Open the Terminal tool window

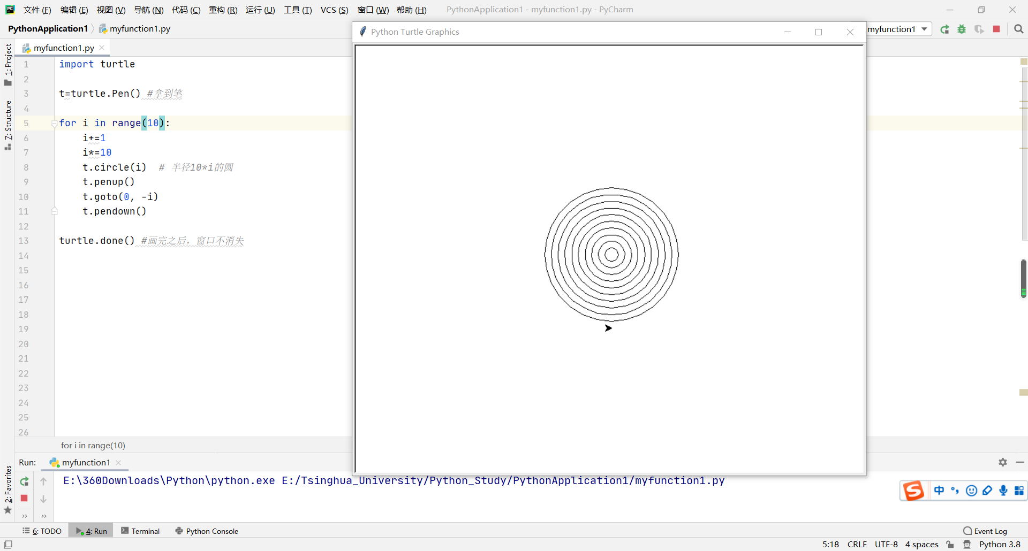coord(140,531)
